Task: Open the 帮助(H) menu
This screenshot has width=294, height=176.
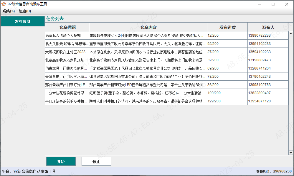Action: pos(24,11)
